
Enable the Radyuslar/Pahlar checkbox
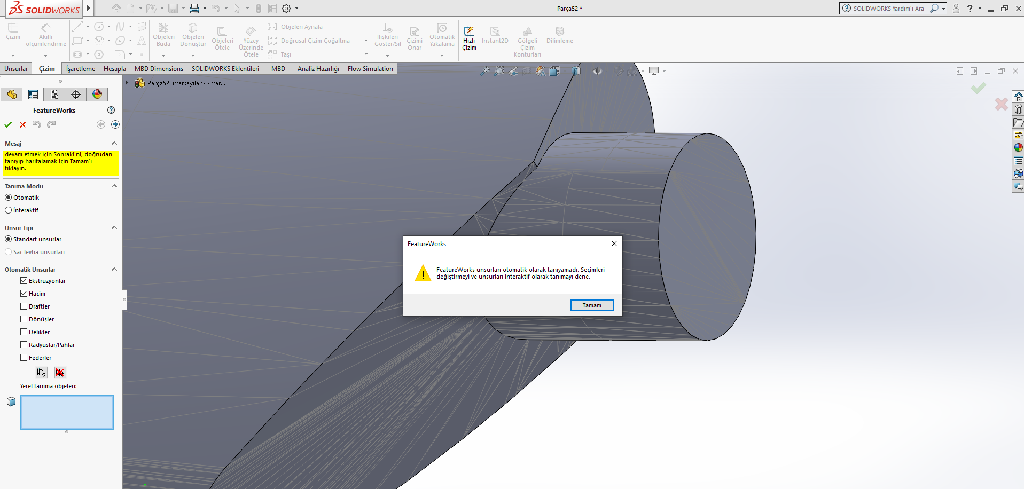pos(24,345)
